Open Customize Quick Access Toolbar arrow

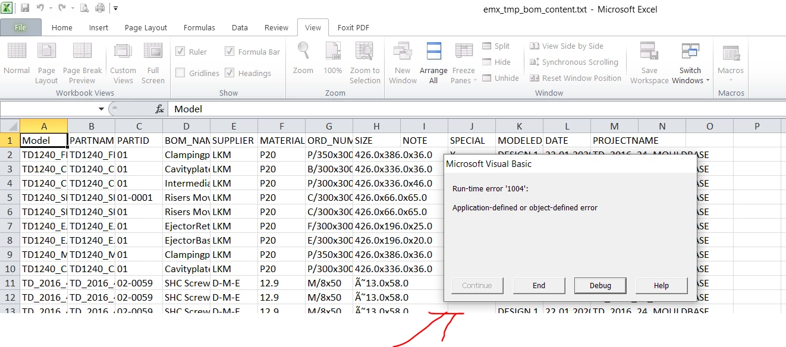[x=115, y=8]
